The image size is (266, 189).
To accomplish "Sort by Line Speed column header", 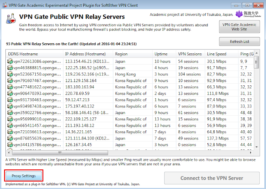I will point(222,54).
